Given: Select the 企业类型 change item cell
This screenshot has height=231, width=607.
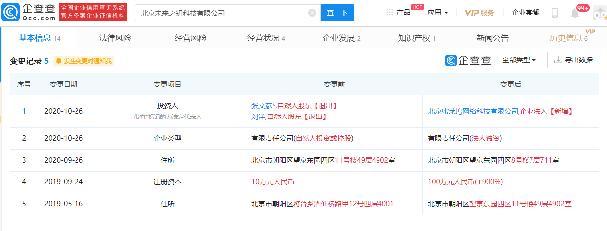Looking at the screenshot, I should 167,138.
